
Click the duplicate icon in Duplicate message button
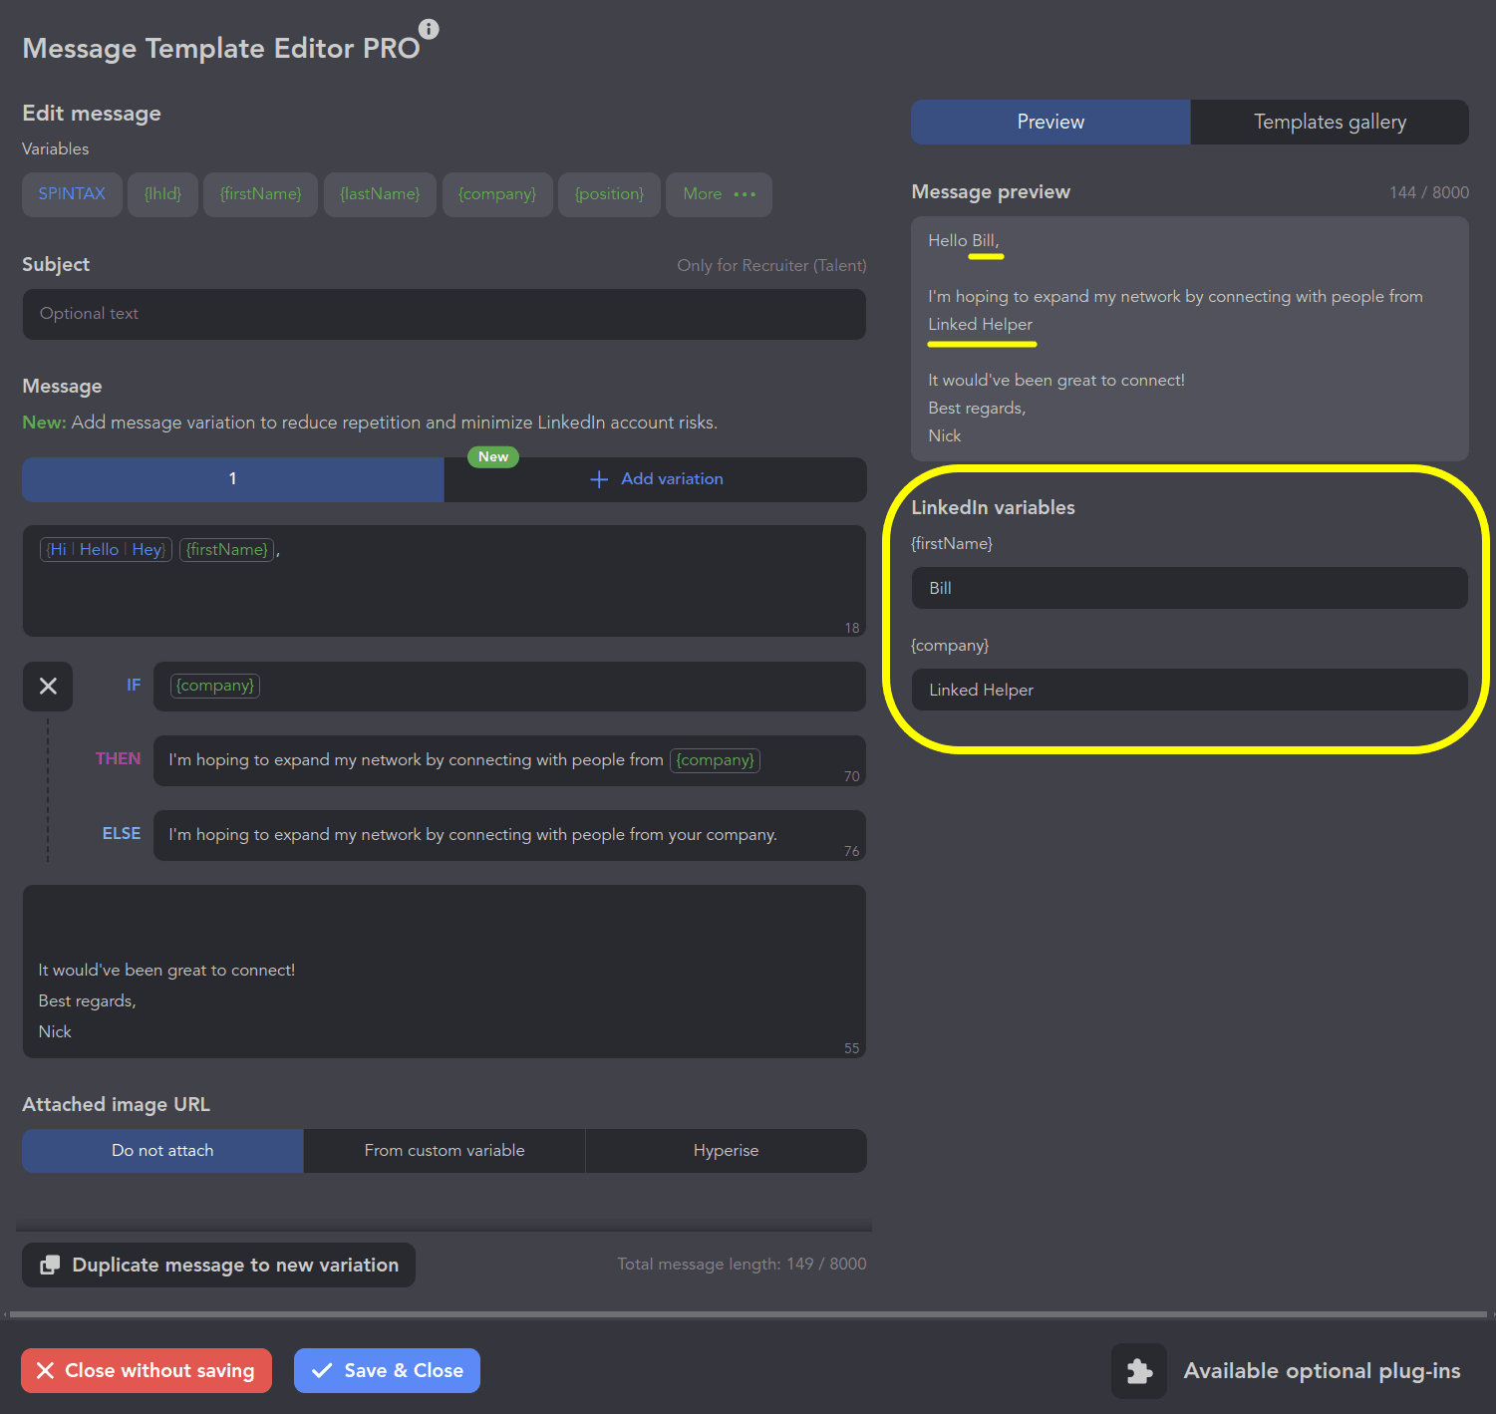click(50, 1265)
